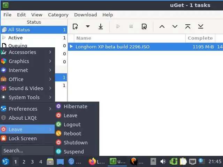Screen dimensions: 223x167
Task: Click the green uGet tray icon
Action: [173, 161]
